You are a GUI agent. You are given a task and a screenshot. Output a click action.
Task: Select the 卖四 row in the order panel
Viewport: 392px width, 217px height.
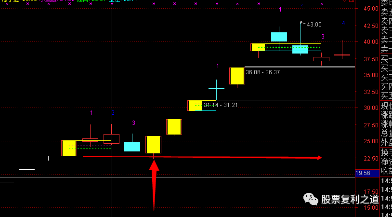click(x=386, y=22)
